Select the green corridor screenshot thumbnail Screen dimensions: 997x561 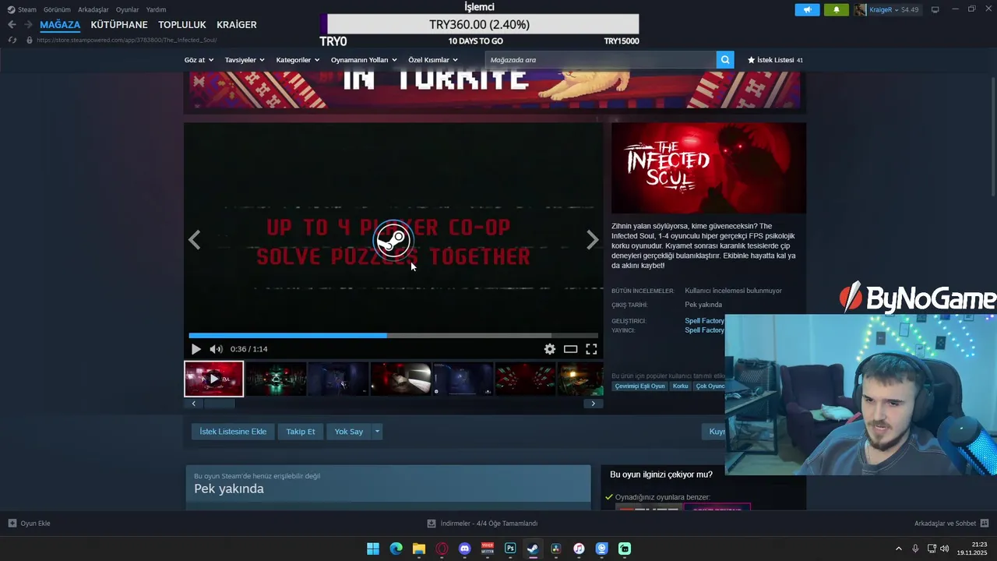point(277,379)
